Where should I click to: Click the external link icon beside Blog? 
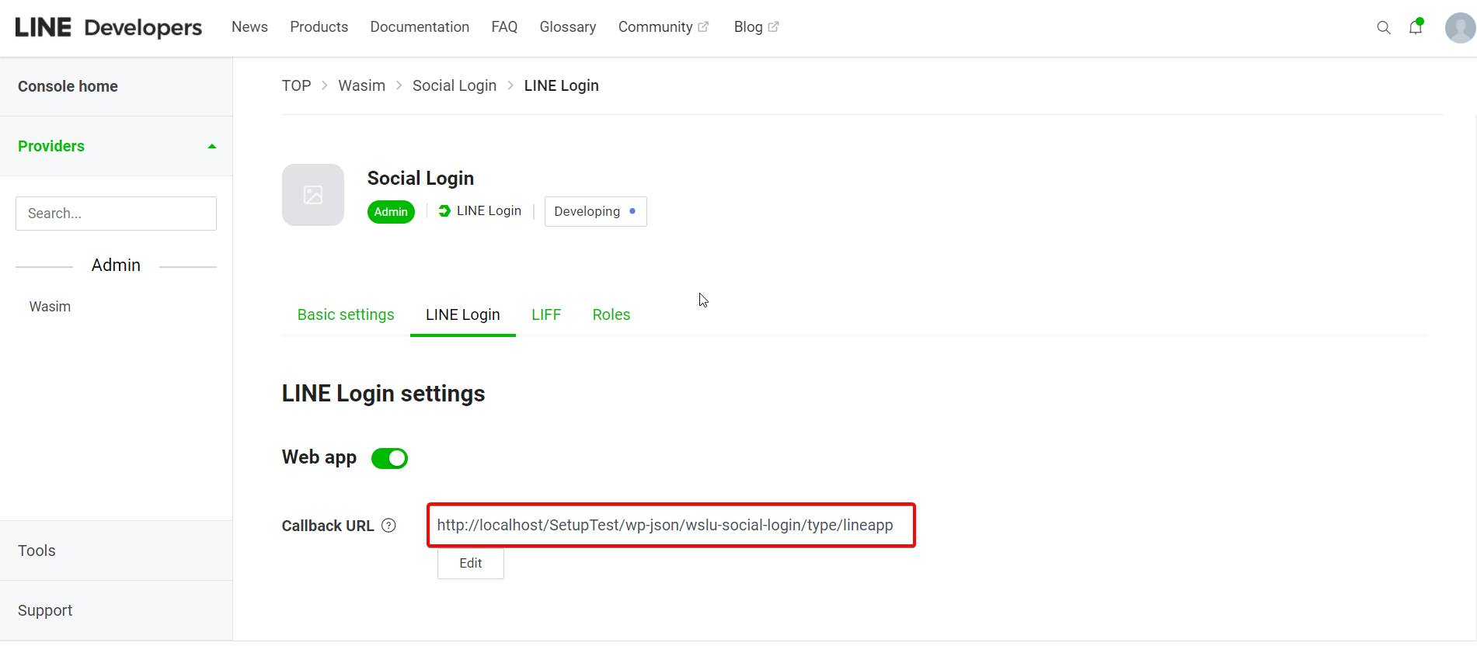coord(773,27)
